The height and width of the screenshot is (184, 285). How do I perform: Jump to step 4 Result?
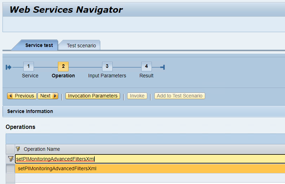tap(146, 66)
